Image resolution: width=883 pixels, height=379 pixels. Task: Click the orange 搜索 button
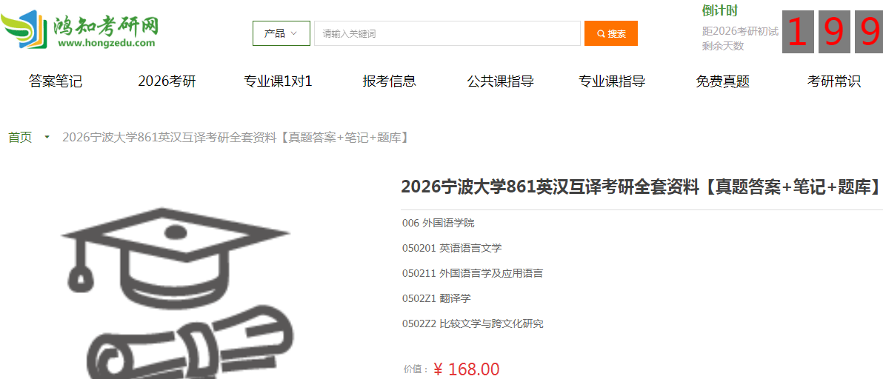[x=611, y=33]
